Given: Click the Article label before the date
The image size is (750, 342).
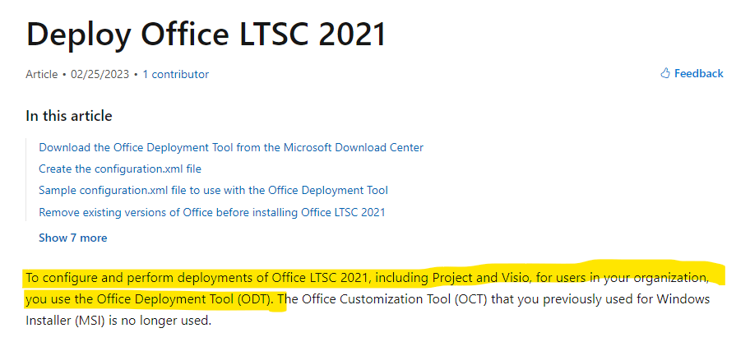Looking at the screenshot, I should point(42,74).
